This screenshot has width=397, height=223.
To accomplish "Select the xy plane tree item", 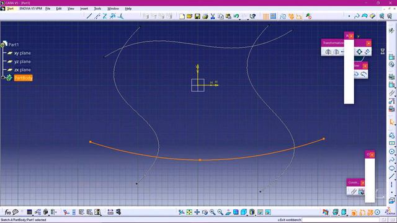I will (x=22, y=53).
